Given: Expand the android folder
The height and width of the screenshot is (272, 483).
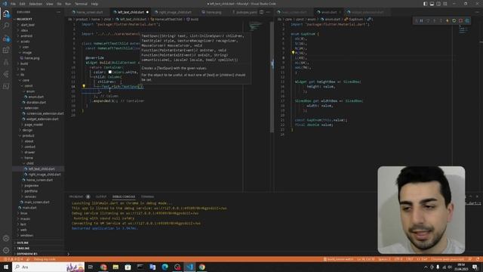Looking at the screenshot, I should click(x=26, y=36).
